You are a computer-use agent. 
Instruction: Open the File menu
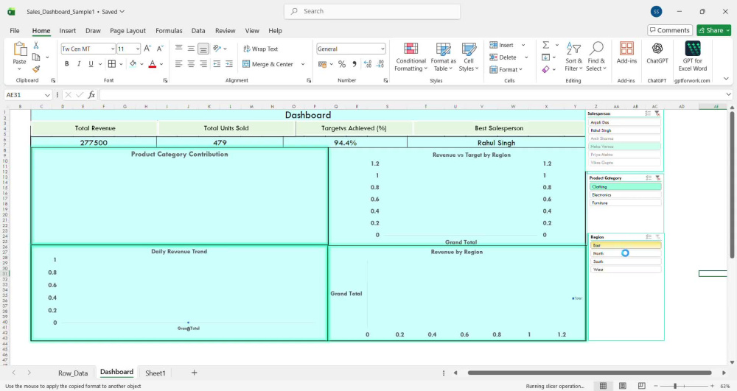pos(15,30)
